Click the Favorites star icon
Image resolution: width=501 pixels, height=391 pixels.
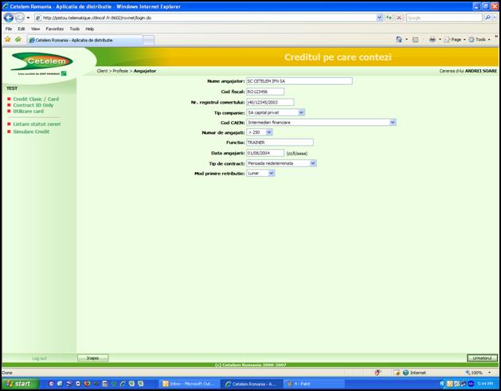coord(8,39)
